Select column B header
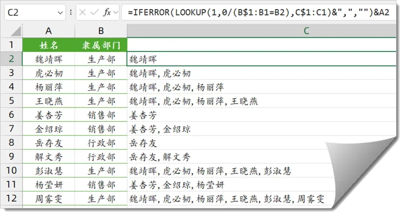403x215 pixels. point(101,31)
